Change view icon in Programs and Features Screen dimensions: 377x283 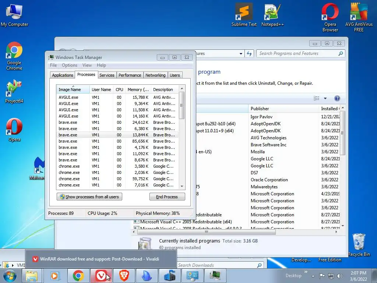316,98
